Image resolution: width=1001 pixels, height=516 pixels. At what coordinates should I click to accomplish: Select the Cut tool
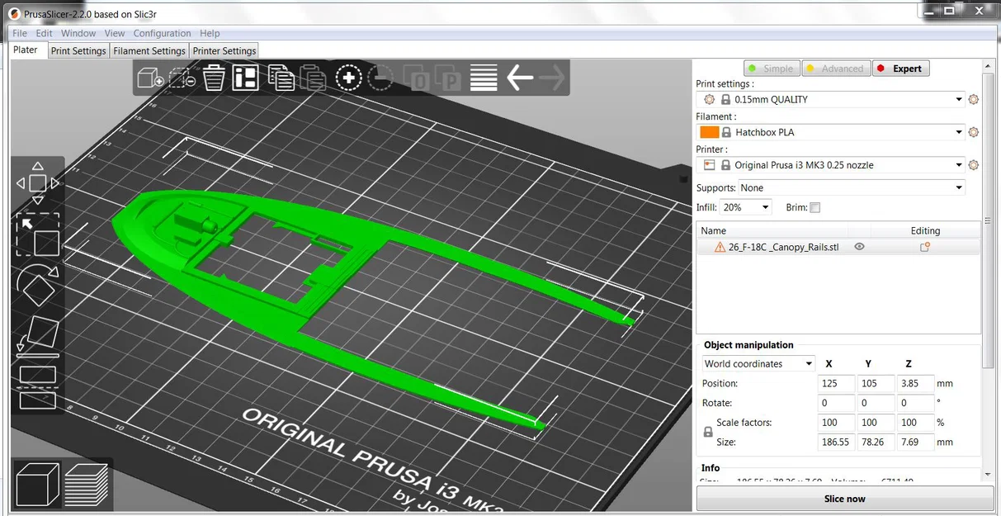click(x=38, y=387)
